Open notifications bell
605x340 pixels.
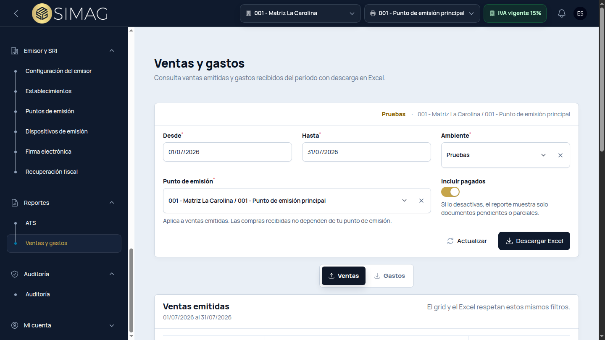tap(562, 13)
